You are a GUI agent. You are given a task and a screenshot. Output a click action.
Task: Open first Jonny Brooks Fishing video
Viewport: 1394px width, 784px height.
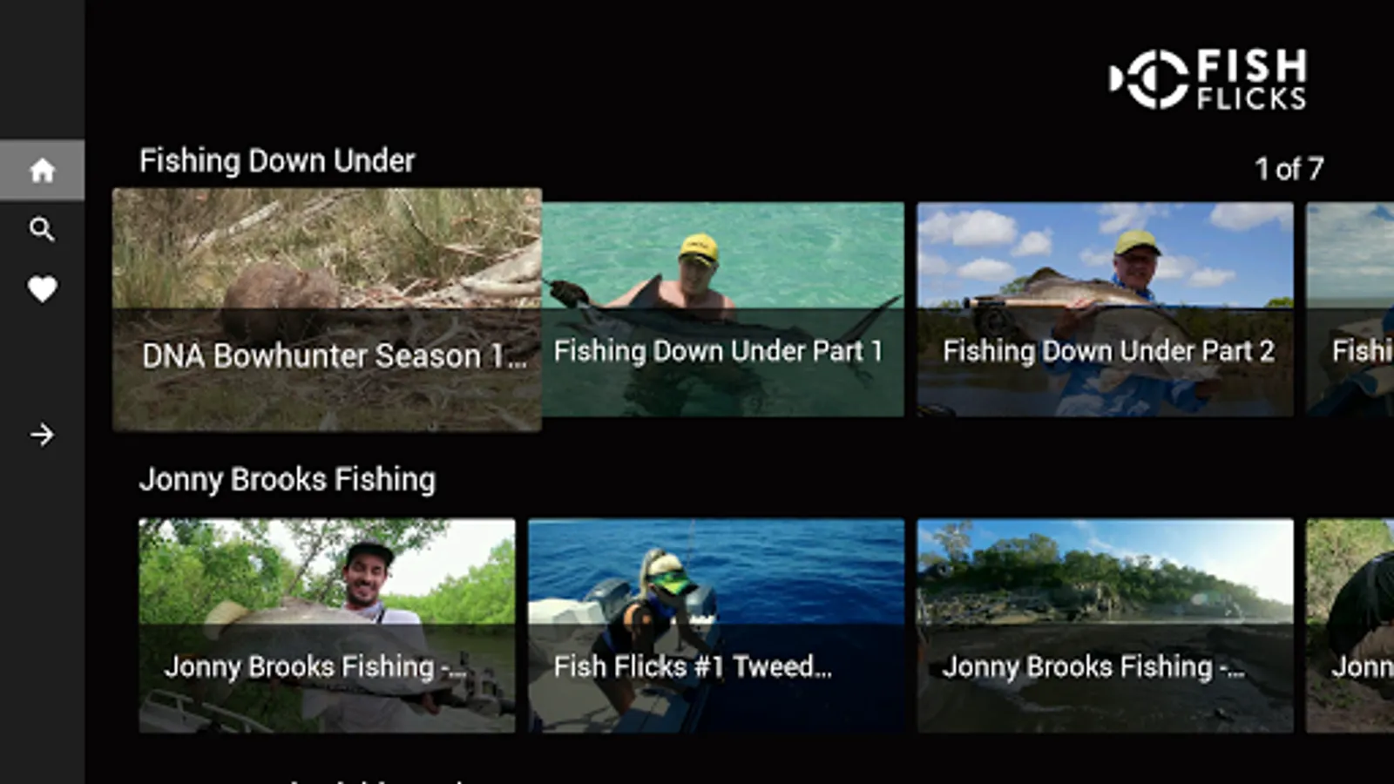coord(327,625)
